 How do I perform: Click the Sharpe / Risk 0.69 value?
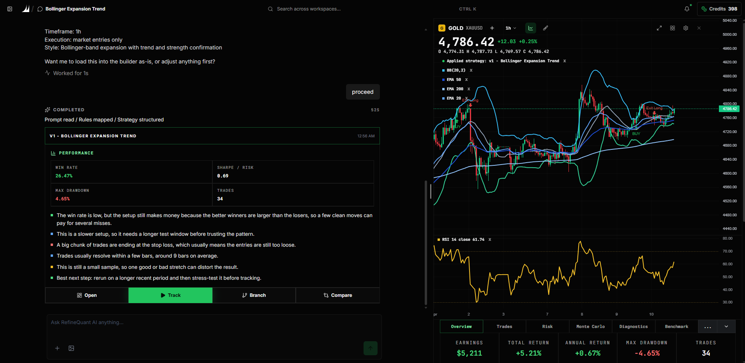pos(223,176)
